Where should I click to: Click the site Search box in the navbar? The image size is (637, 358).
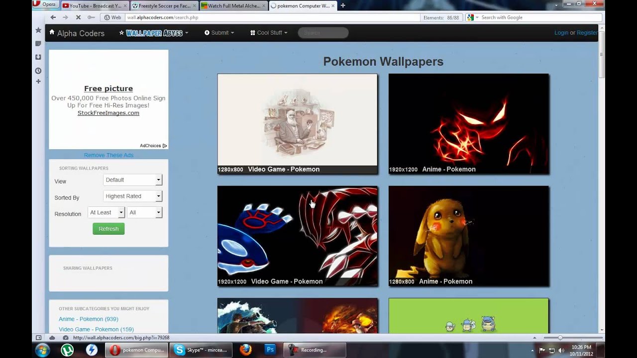pos(323,33)
